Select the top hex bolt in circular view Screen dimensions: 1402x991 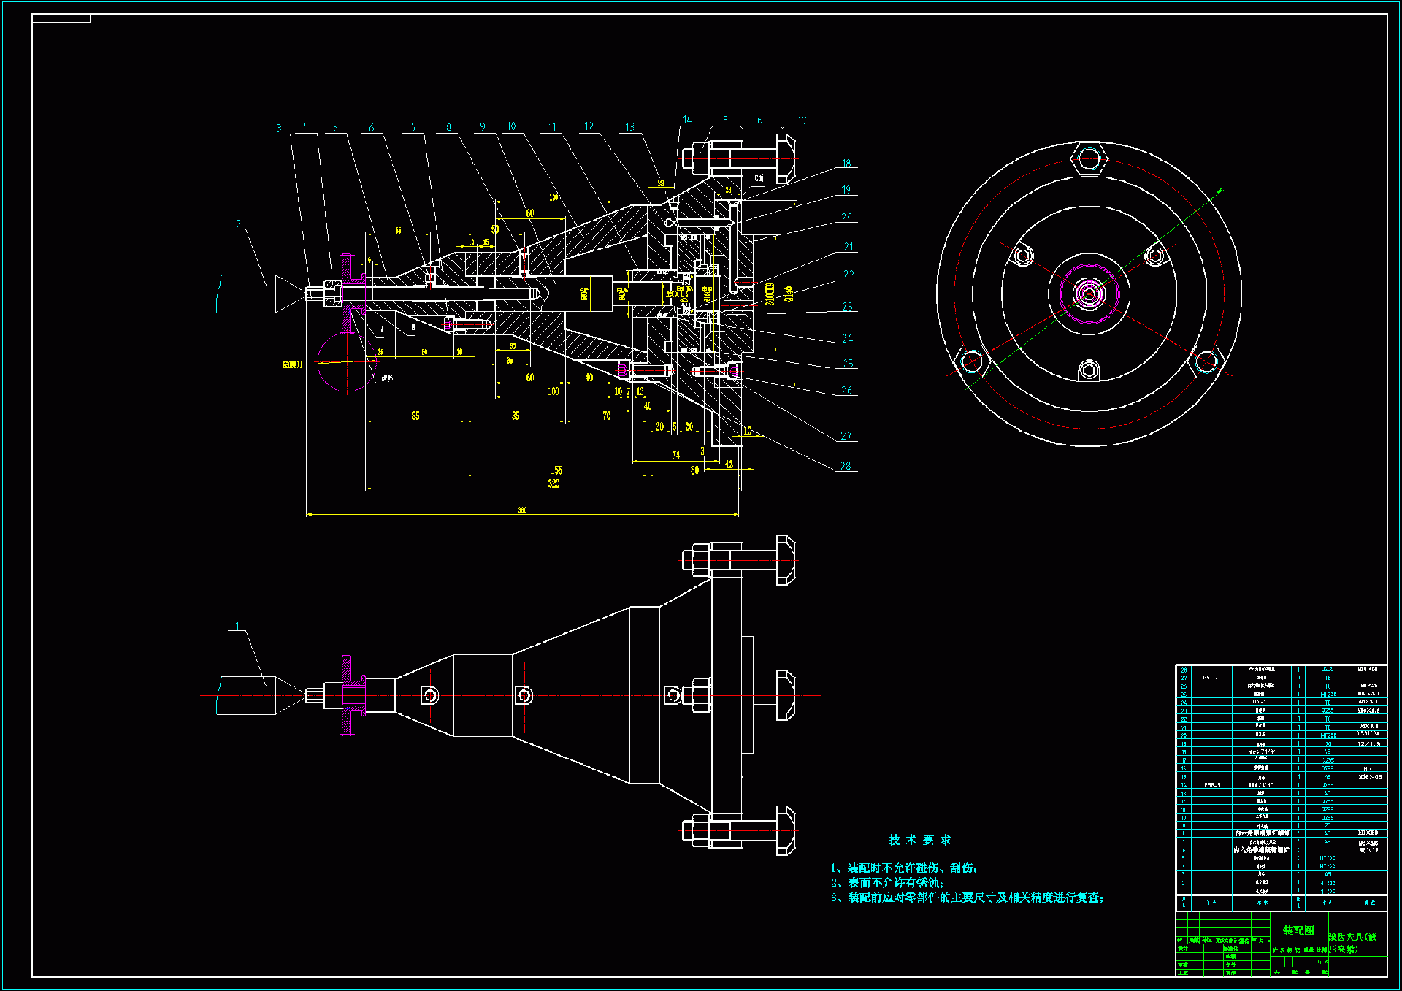(x=1089, y=158)
